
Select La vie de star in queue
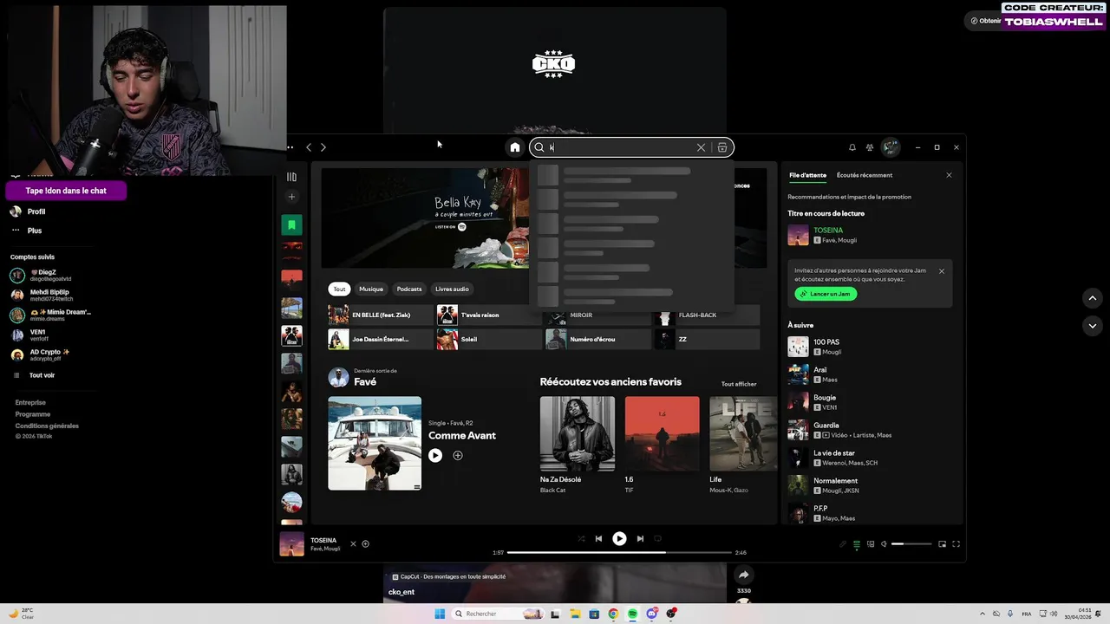click(x=870, y=458)
